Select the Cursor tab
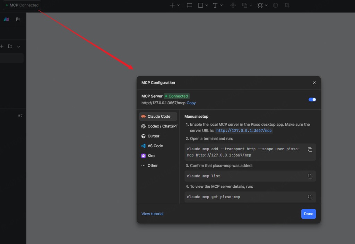The width and height of the screenshot is (355, 244). pos(158,136)
